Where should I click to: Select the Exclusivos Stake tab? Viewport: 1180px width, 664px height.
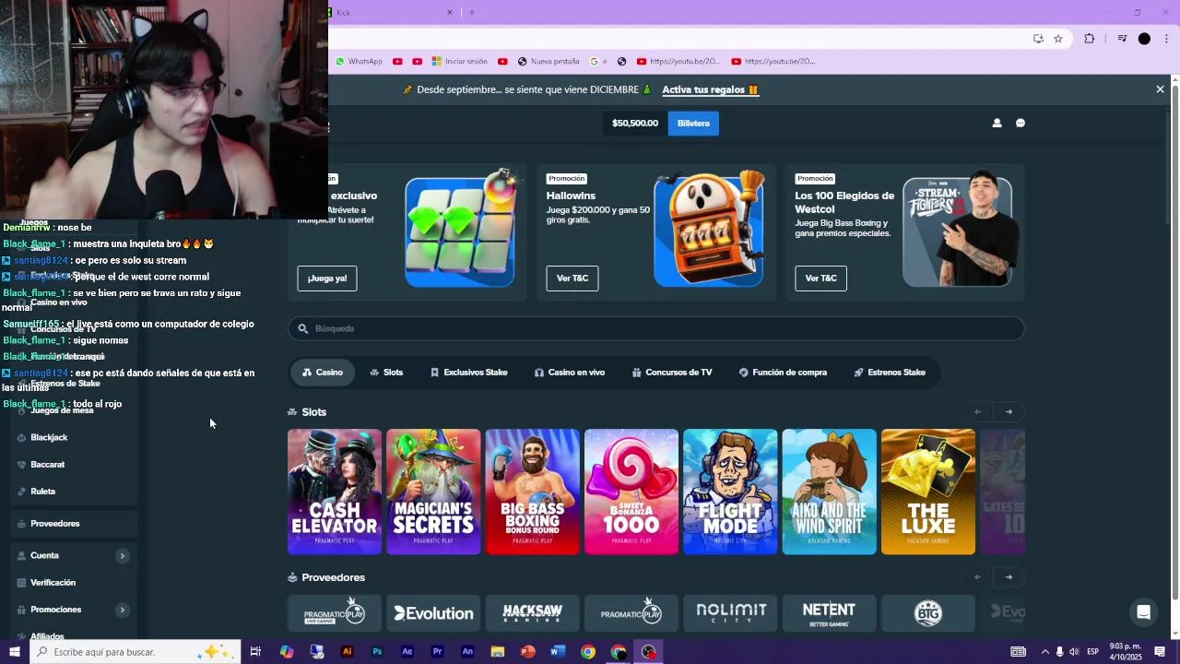(468, 373)
